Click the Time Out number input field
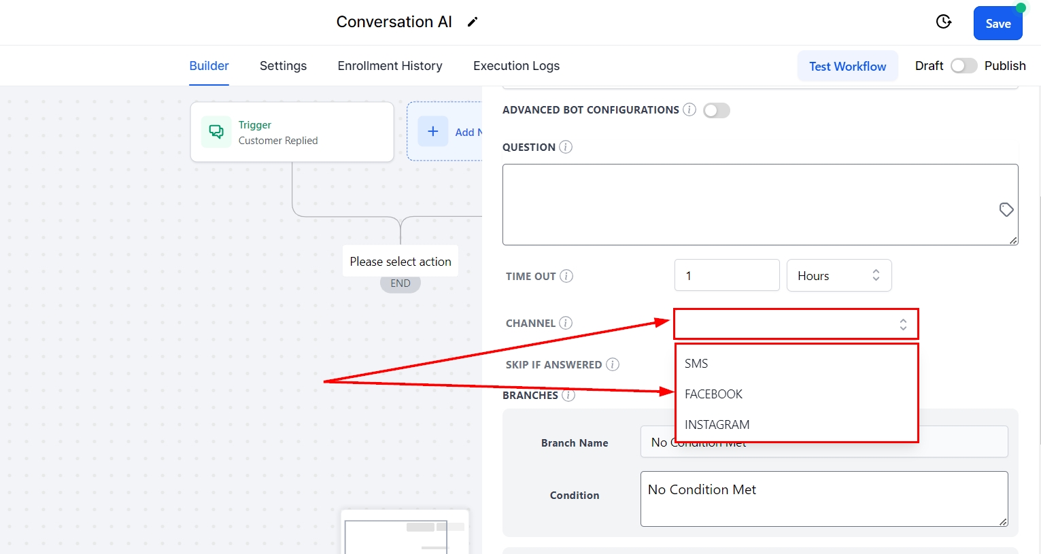 coord(726,275)
